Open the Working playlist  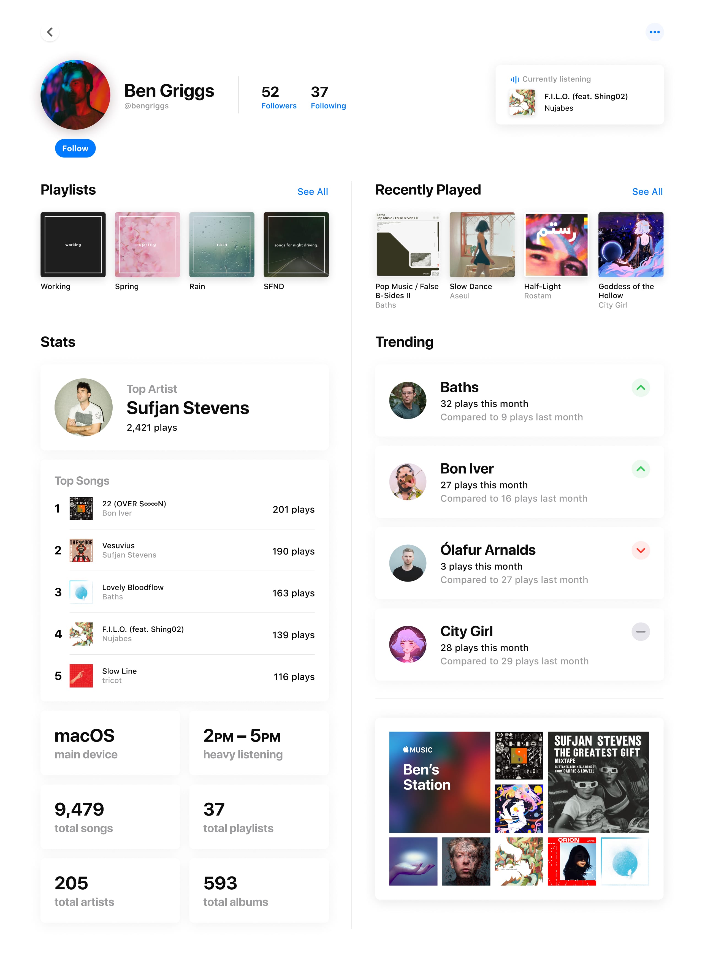point(73,245)
